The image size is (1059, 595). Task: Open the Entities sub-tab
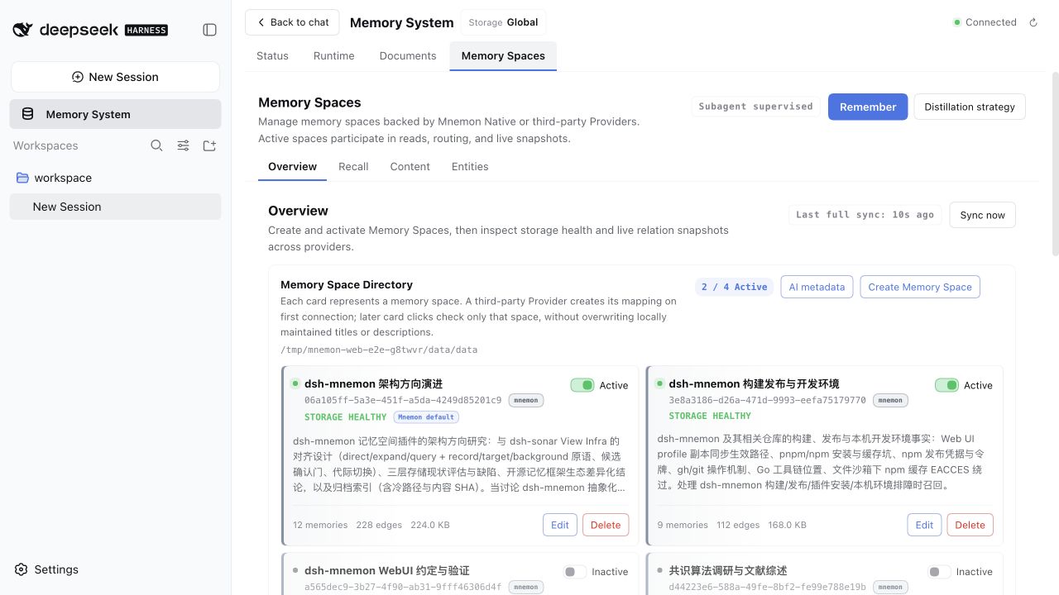point(470,166)
